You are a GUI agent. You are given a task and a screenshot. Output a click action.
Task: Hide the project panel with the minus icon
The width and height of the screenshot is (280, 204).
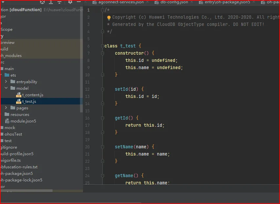(x=79, y=2)
